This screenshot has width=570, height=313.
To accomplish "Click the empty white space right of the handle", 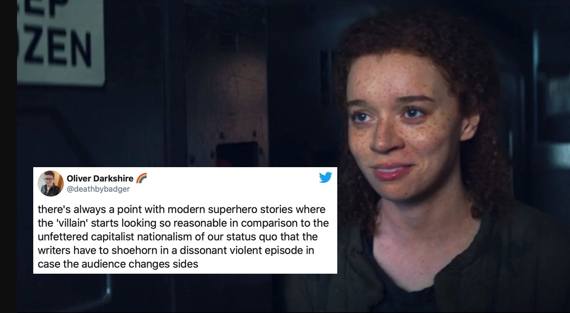I will [x=223, y=189].
